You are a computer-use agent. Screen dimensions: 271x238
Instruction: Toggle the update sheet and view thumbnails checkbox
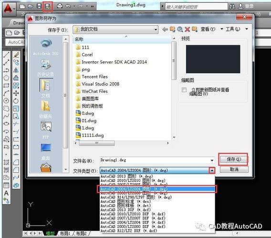[184, 90]
